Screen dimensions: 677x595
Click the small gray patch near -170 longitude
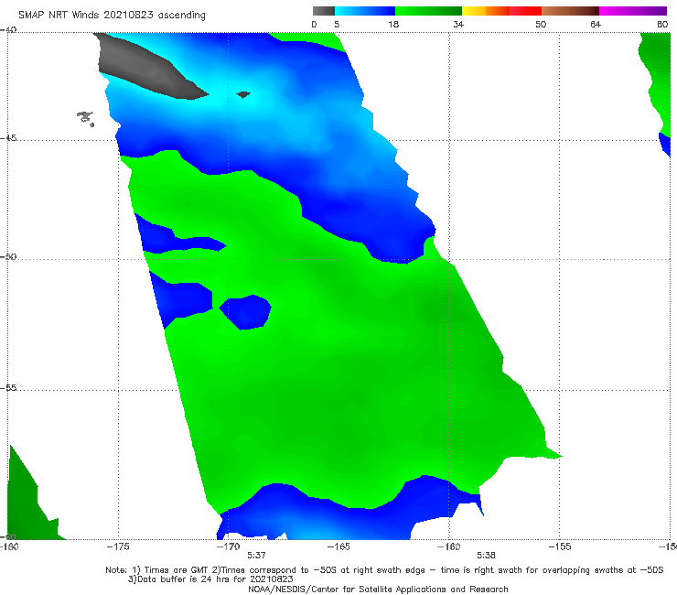243,94
